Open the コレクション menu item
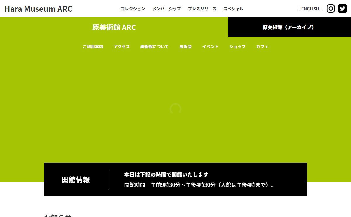351x217 pixels. (x=133, y=9)
